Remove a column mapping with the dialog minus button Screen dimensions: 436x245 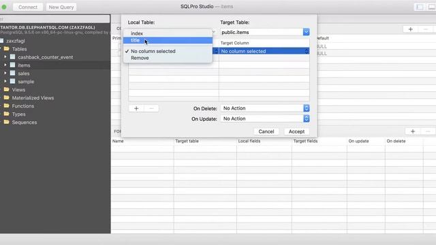point(151,108)
